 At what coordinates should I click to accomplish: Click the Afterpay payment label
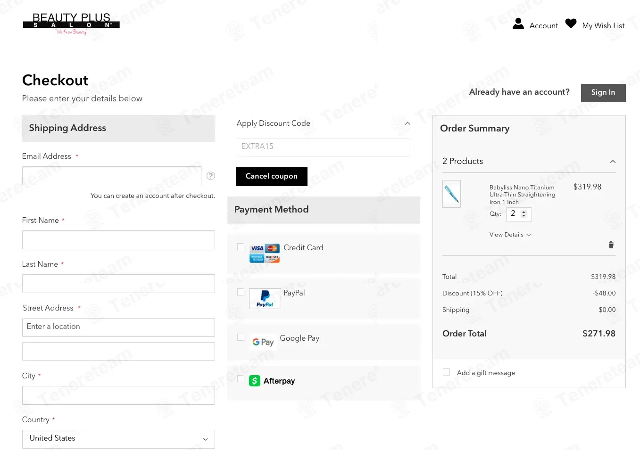pyautogui.click(x=279, y=381)
